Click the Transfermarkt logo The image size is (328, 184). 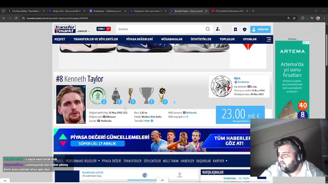tap(65, 29)
